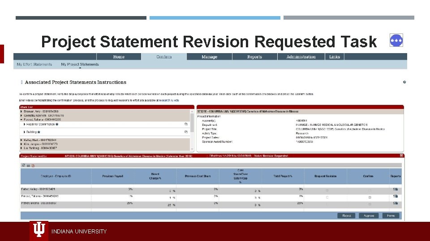Click the Home button below the table

pos(391,216)
